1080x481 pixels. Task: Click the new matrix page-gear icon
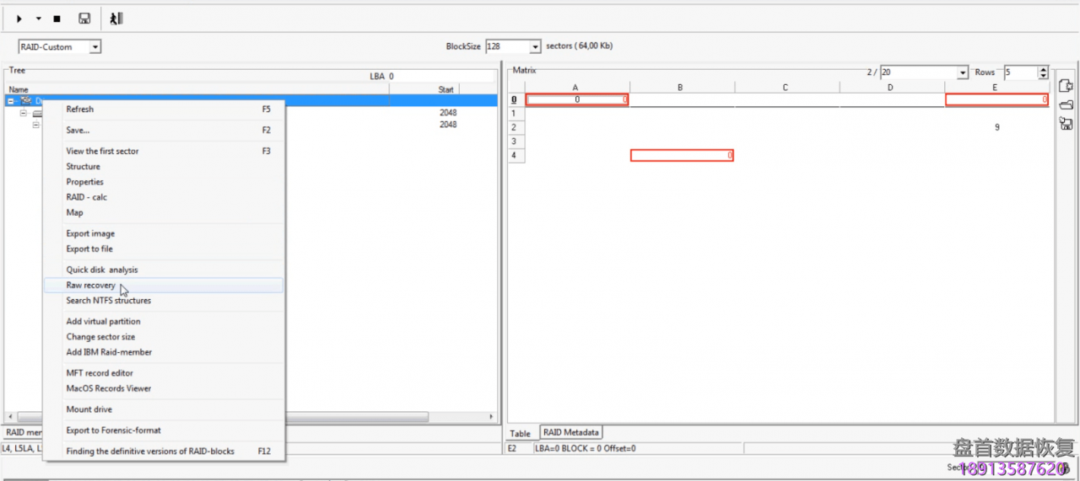[1066, 86]
